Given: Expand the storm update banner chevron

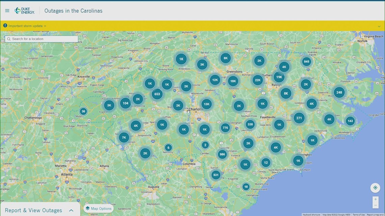Looking at the screenshot, I should pos(380,26).
